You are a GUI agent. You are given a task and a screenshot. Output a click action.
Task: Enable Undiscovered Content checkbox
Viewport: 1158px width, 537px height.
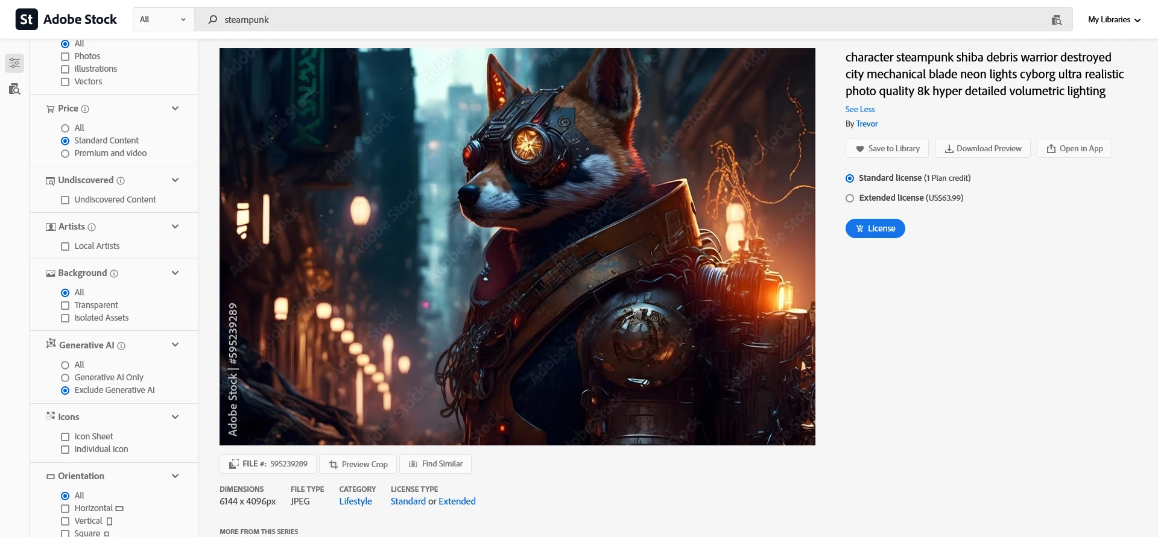click(x=65, y=200)
